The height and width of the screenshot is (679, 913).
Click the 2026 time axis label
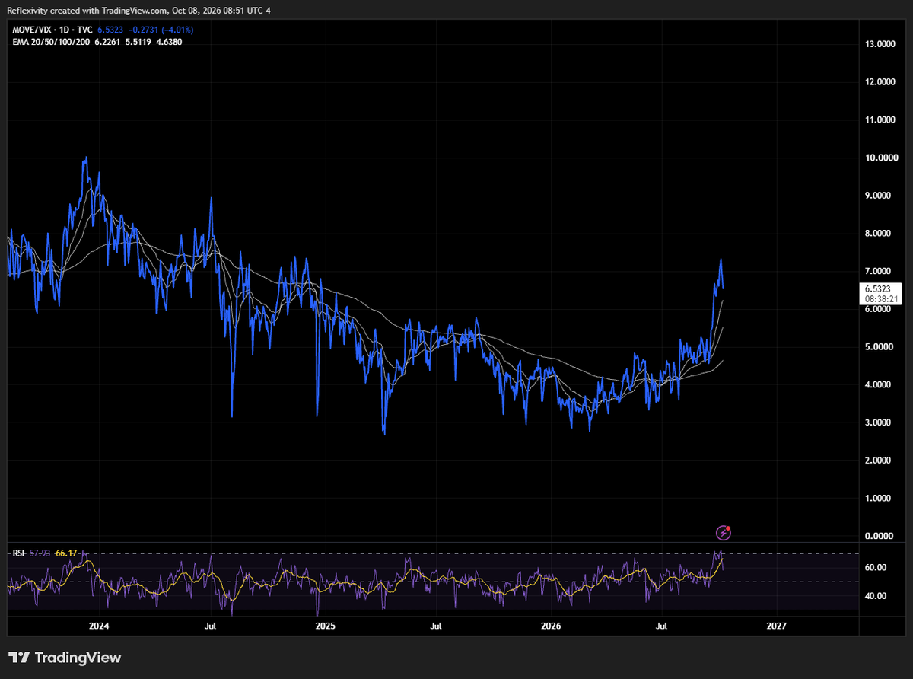[551, 626]
